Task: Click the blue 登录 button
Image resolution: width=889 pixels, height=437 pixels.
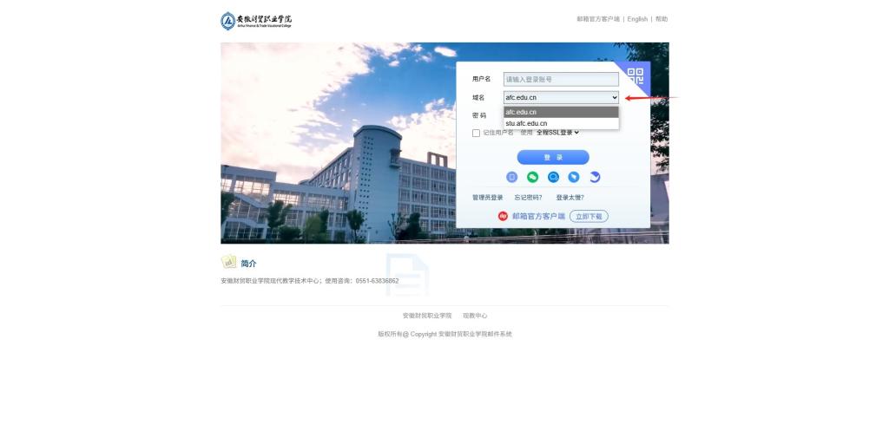Action: coord(553,157)
